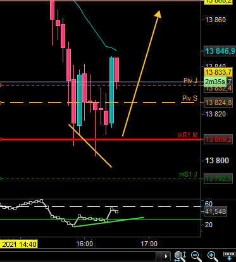This screenshot has width=236, height=262.
Task: Click the 2m35s candle countdown timer
Action: pyautogui.click(x=215, y=82)
